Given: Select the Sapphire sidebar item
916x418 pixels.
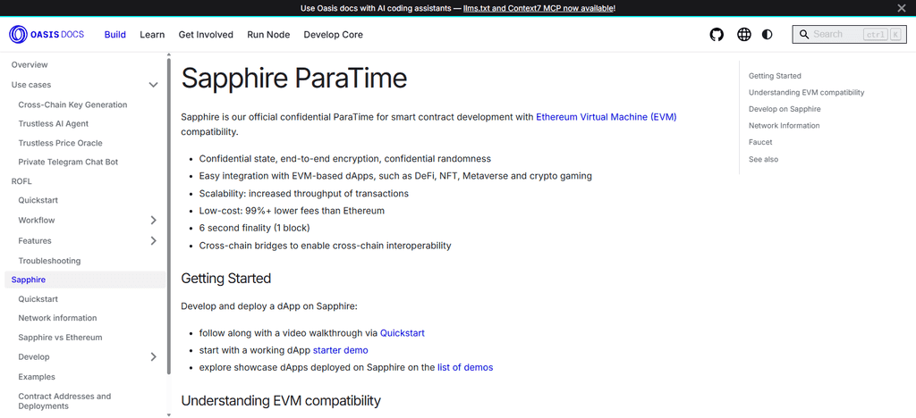Looking at the screenshot, I should coord(85,280).
